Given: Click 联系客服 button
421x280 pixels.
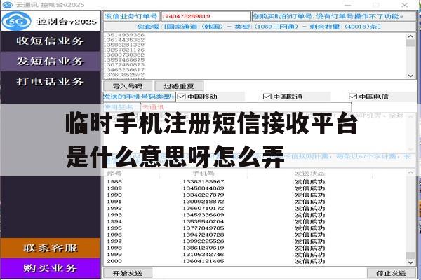Looking at the screenshot, I should pos(51,248).
